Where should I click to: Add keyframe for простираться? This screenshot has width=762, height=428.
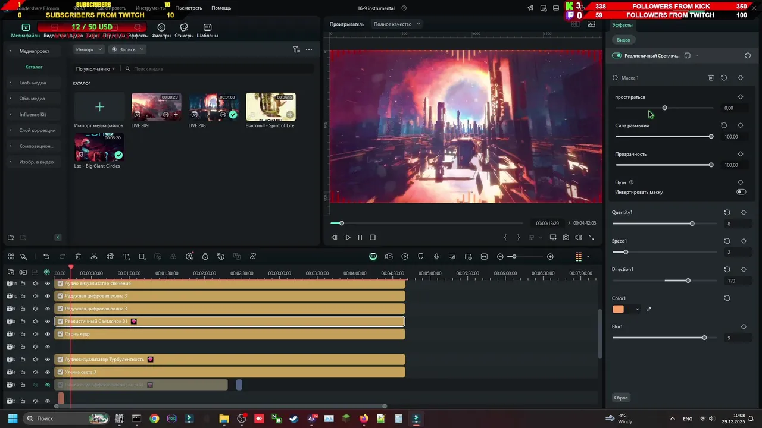coord(741,97)
